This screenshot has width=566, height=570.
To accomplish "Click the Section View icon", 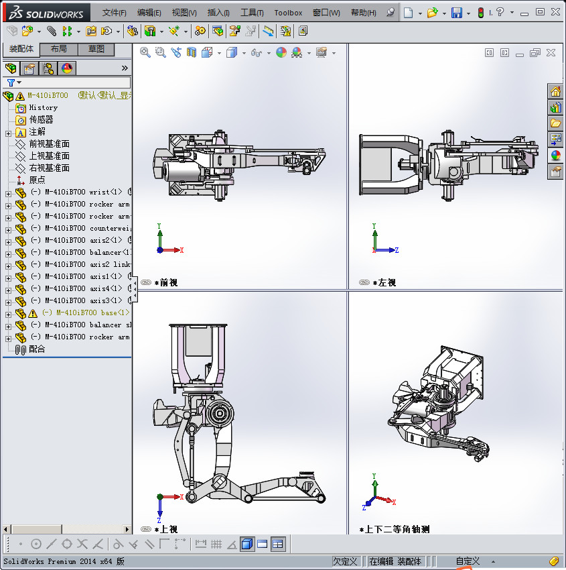I will (x=192, y=53).
